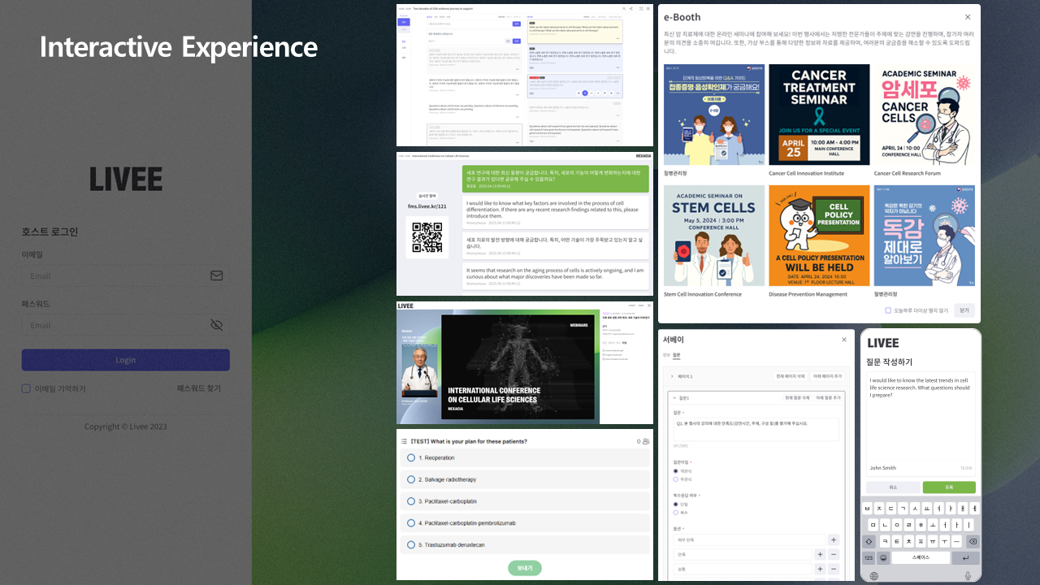Open the 독감 제대로 알아보기 booth thumbnail
The image size is (1040, 585).
[925, 236]
